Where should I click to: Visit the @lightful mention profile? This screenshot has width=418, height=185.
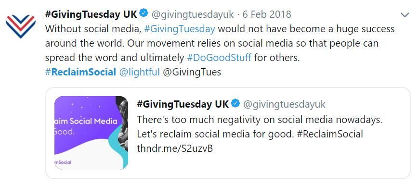140,72
